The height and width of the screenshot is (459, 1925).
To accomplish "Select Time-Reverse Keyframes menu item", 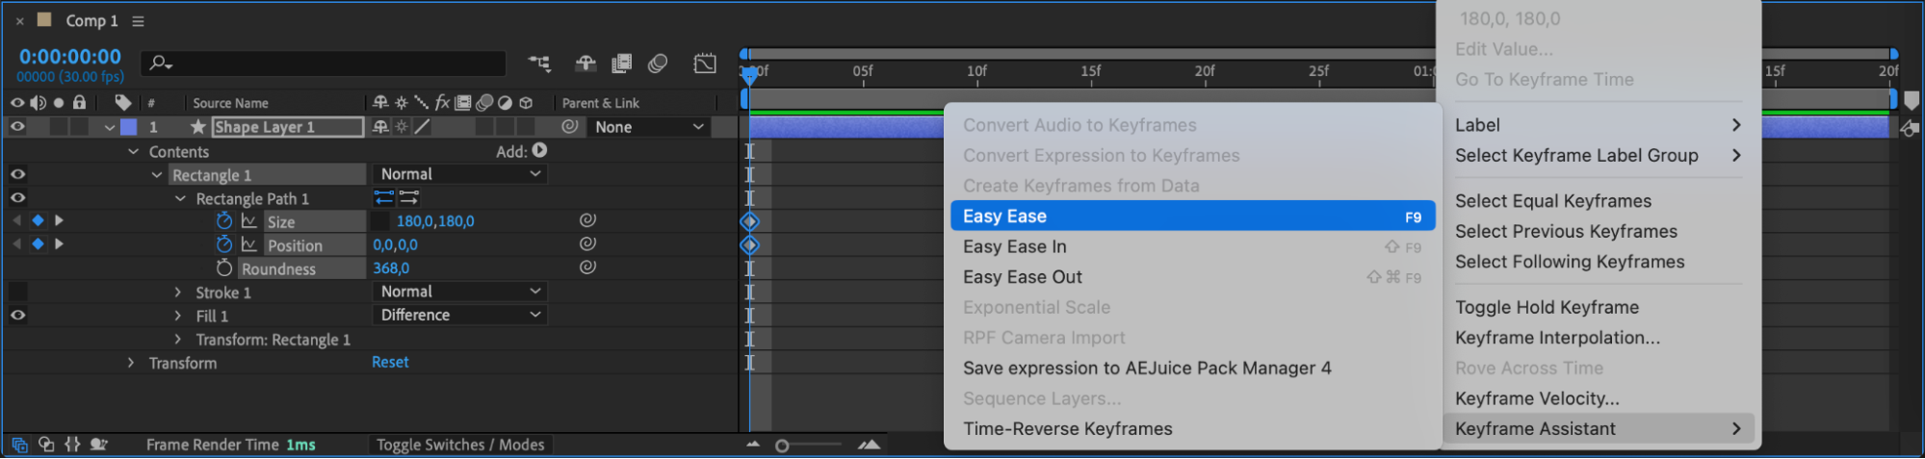I will (x=1067, y=429).
